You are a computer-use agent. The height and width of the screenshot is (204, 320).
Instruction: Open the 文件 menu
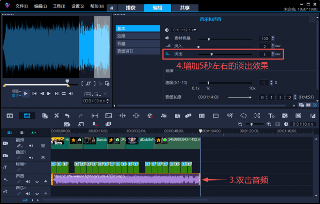coord(22,6)
